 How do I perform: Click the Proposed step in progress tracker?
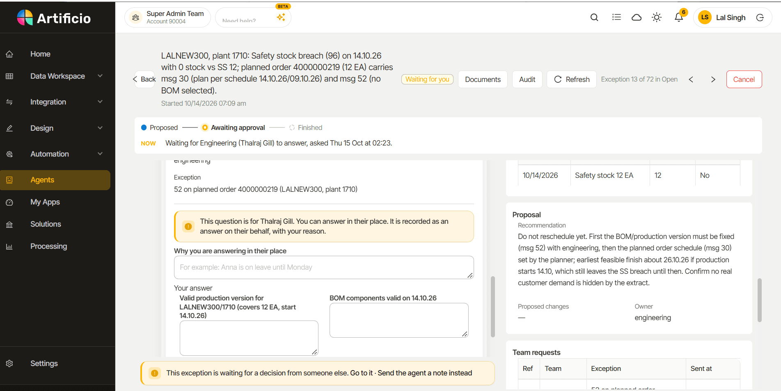click(159, 128)
